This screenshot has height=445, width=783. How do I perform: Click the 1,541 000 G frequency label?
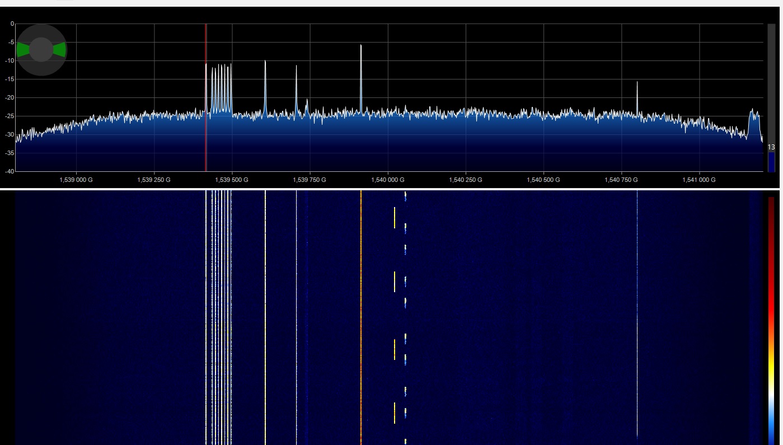pos(699,180)
